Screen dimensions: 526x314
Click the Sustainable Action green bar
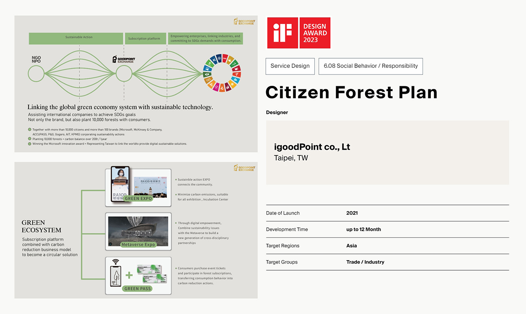76,38
